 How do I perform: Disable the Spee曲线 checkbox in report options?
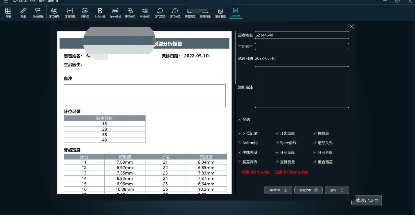277,143
